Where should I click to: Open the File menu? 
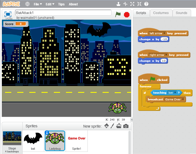(38, 4)
